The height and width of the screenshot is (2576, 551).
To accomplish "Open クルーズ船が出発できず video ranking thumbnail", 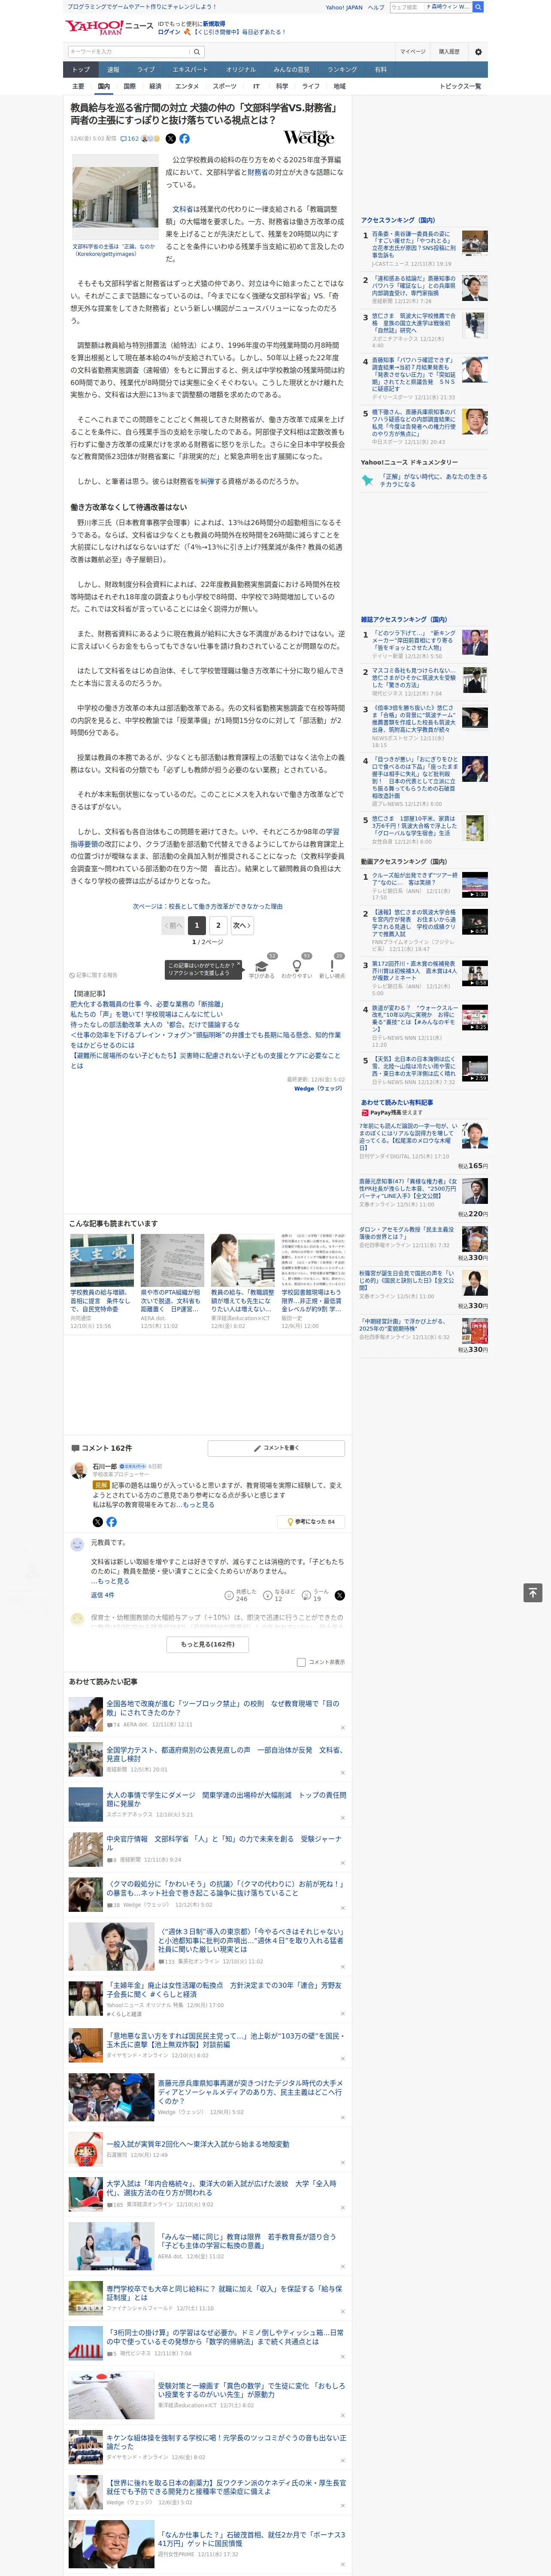I will pyautogui.click(x=474, y=884).
